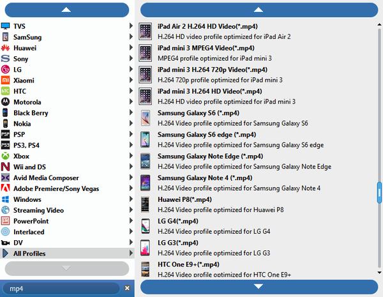Choose the Adobe Premiere/Sony Vegas label
383x297 pixels.
tap(56, 188)
